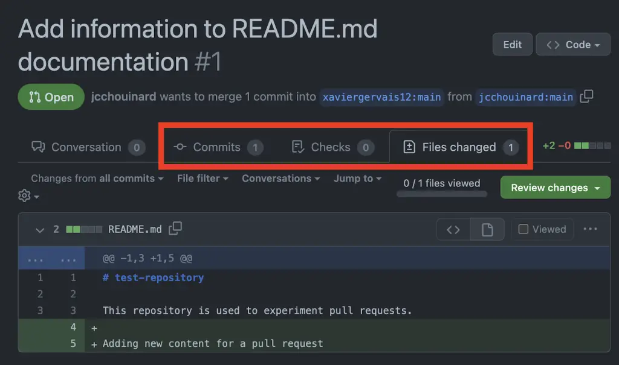The width and height of the screenshot is (619, 365).
Task: Mark README.md as Viewed
Action: [542, 229]
